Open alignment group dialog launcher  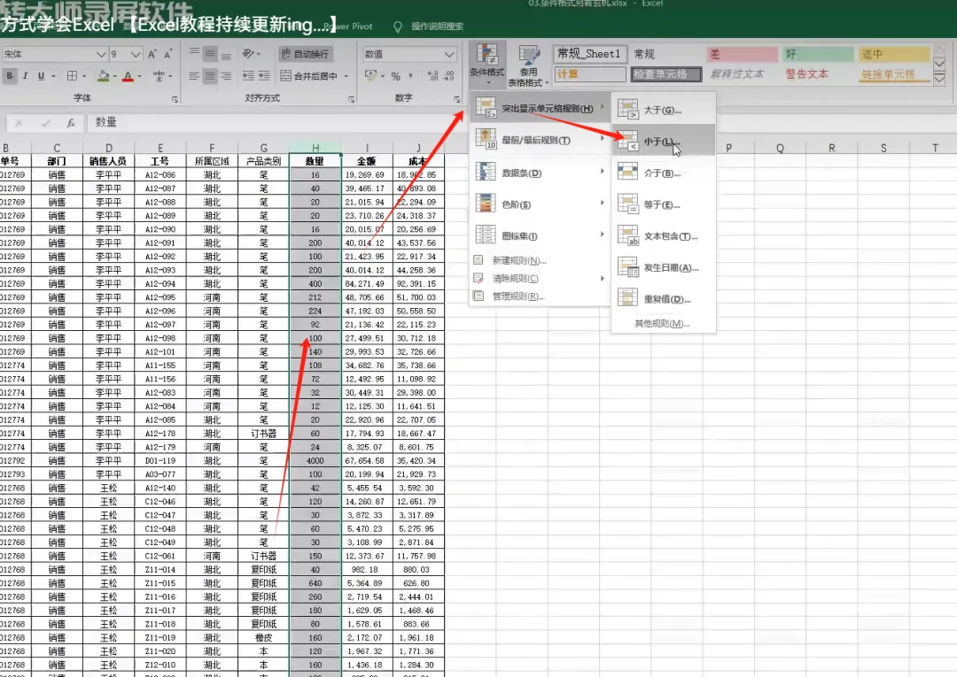pos(352,99)
